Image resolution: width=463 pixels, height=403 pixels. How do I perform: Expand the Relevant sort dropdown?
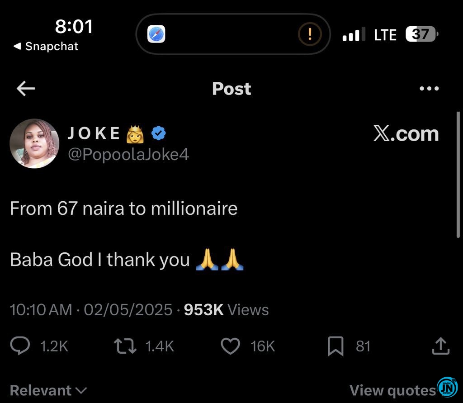tap(48, 390)
